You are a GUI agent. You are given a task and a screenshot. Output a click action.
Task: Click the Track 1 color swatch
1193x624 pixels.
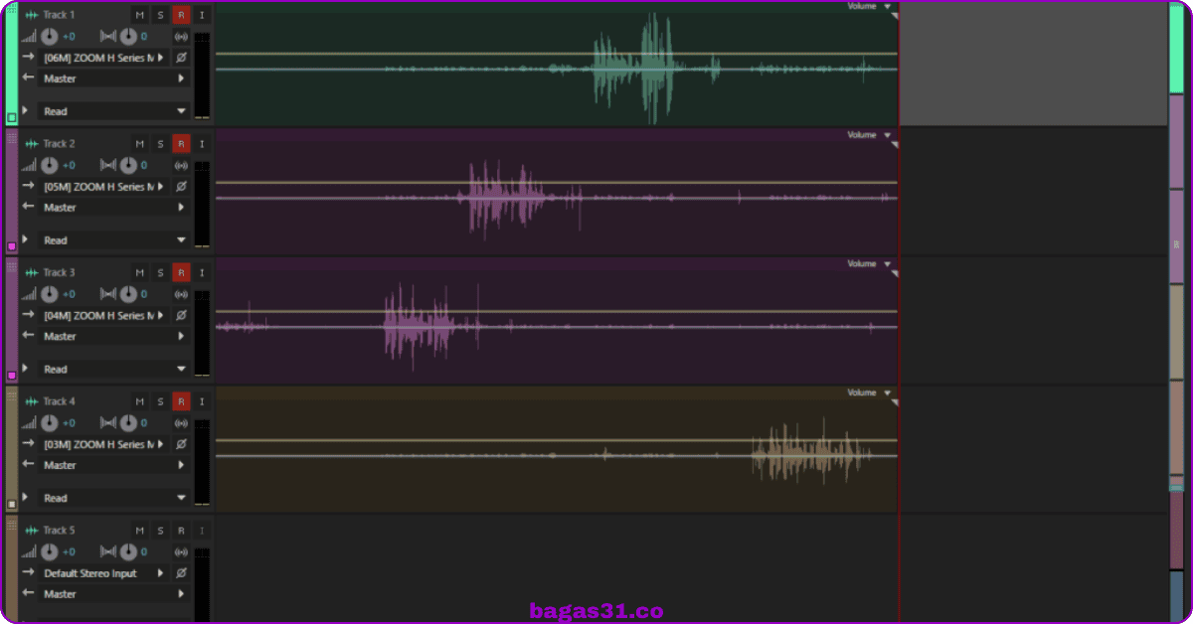(x=12, y=117)
